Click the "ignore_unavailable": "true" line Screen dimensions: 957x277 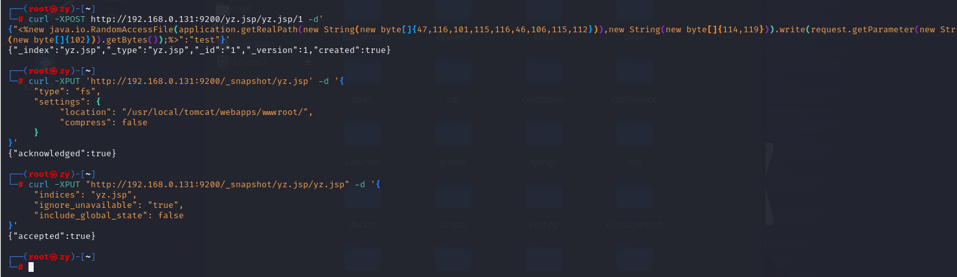tap(109, 205)
